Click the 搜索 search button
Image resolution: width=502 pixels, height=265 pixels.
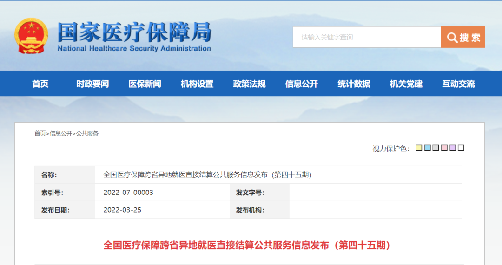coord(462,37)
